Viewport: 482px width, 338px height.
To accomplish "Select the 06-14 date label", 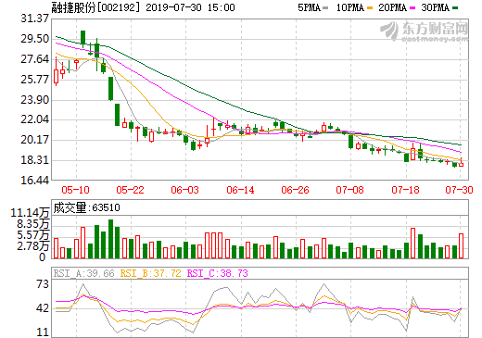I will tap(240, 190).
